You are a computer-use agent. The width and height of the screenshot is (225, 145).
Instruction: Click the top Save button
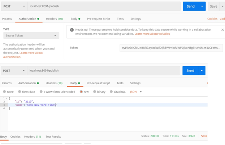point(214,7)
